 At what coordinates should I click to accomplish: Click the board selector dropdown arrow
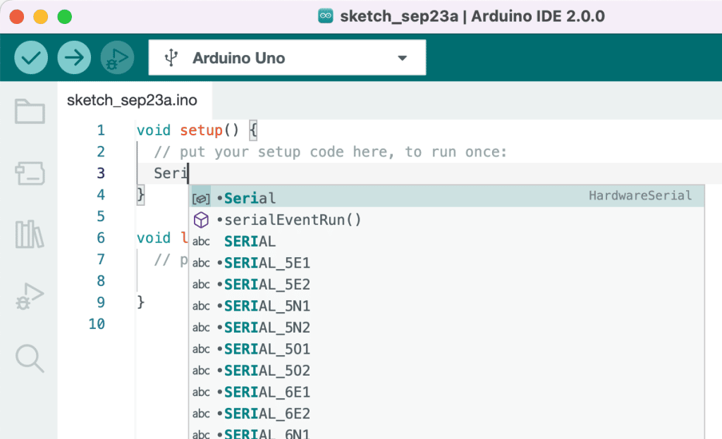tap(403, 58)
